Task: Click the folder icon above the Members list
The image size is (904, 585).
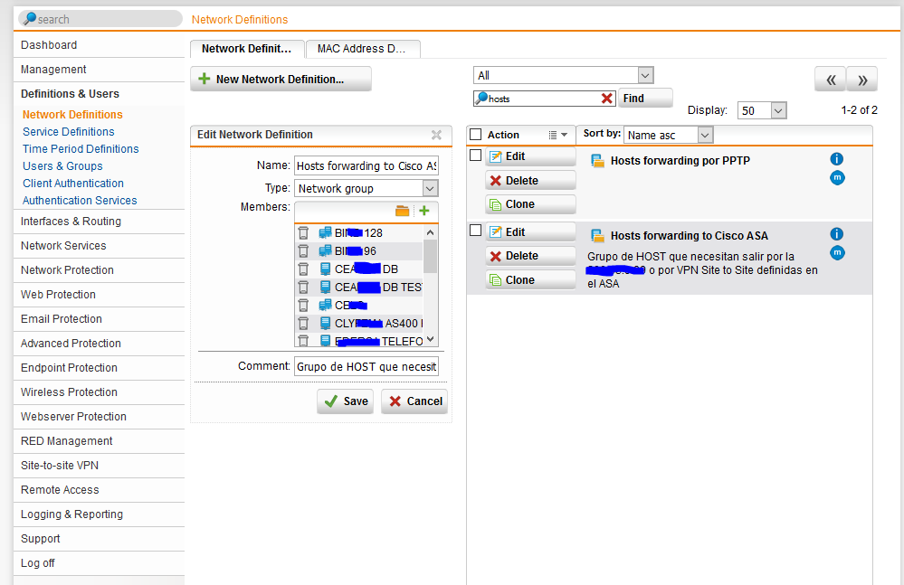Action: [x=403, y=211]
